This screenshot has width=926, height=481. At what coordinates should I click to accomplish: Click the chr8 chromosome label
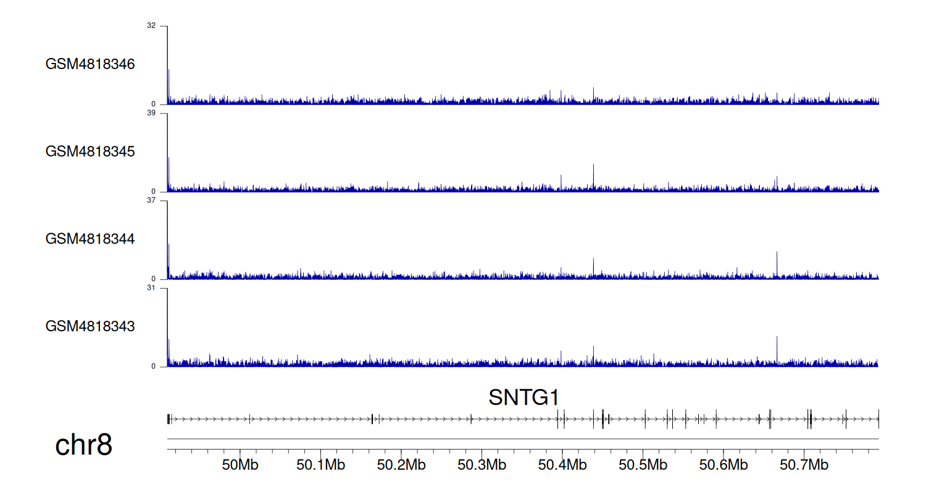point(84,445)
